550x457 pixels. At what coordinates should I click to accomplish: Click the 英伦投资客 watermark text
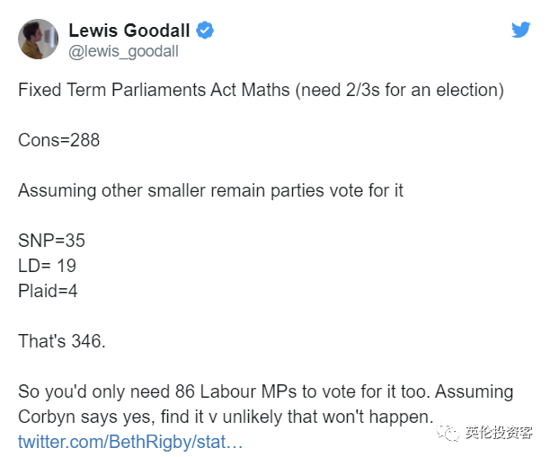(x=499, y=433)
